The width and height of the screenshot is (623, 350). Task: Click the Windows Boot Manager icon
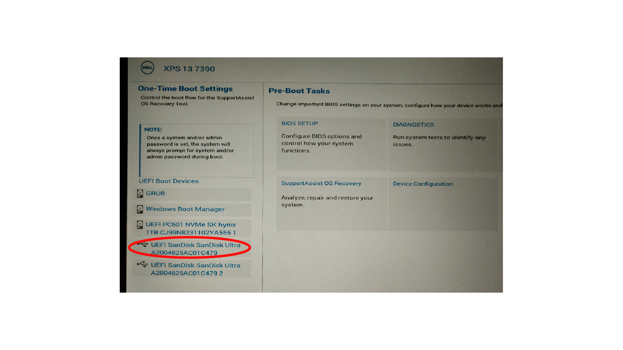(139, 209)
